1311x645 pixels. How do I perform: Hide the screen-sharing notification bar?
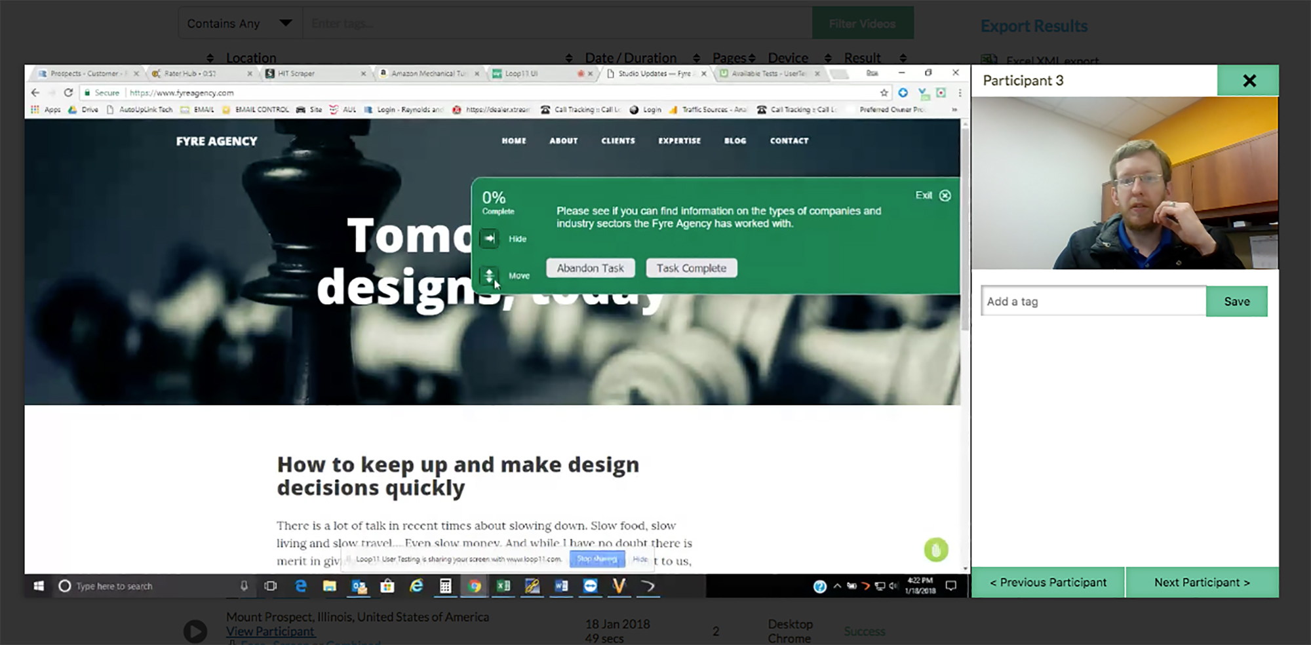click(640, 559)
